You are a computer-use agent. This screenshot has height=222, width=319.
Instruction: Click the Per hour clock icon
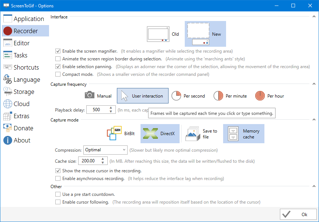(x=260, y=96)
